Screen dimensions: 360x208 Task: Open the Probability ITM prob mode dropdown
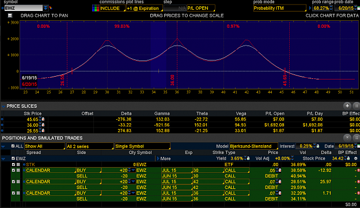click(279, 8)
